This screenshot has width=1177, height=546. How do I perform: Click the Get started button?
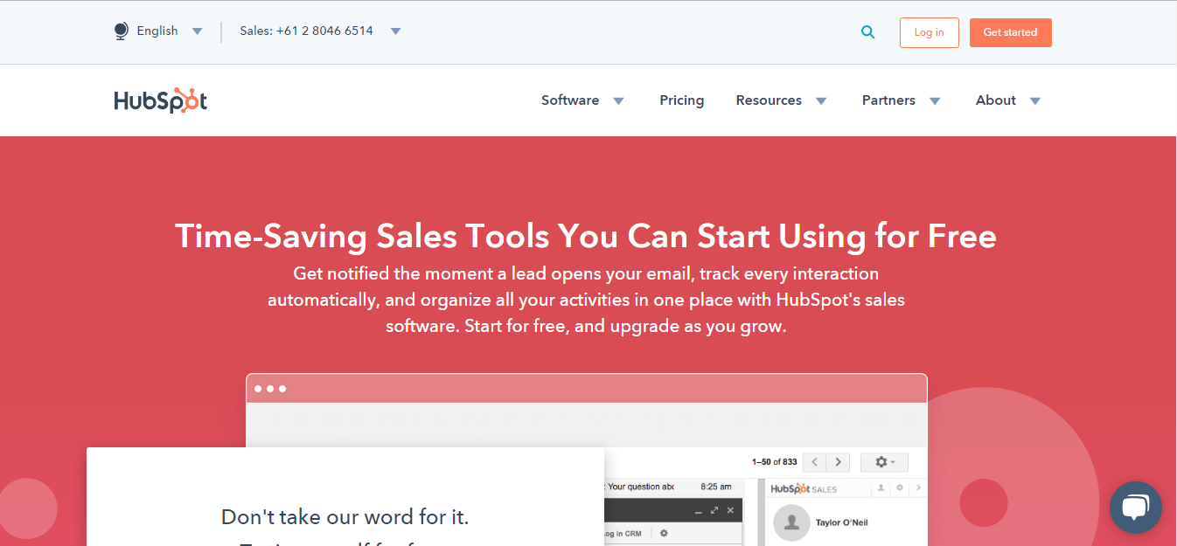pos(1011,32)
